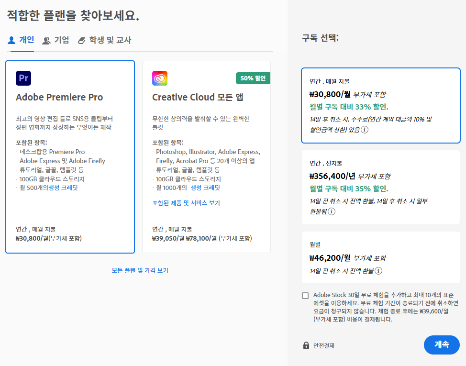Click the ₩39,050/월 Creative Cloud price
Screen dimensions: 466x366
point(168,239)
